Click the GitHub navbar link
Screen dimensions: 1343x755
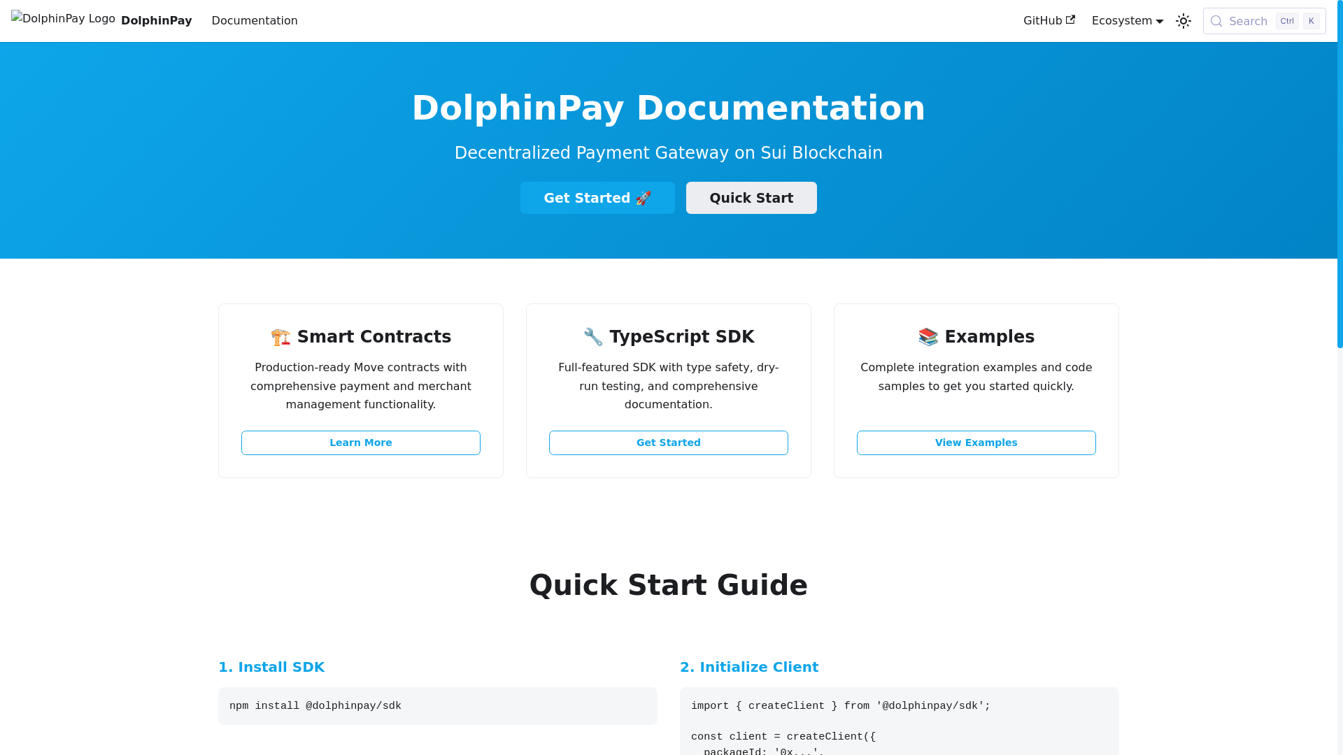click(x=1042, y=21)
